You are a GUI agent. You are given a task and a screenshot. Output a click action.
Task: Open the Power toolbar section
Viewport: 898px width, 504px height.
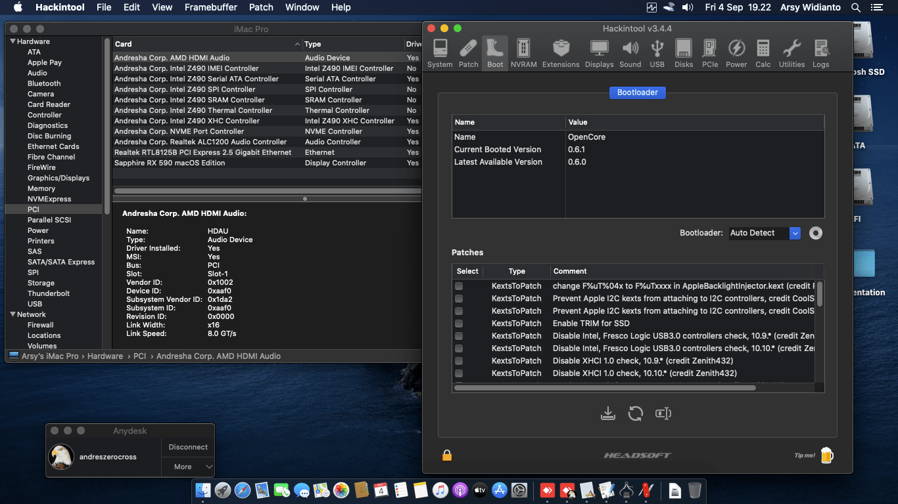(736, 53)
